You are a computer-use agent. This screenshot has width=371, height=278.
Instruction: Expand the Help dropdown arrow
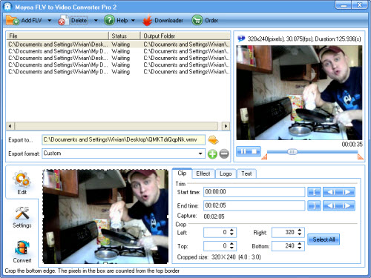[x=133, y=21]
